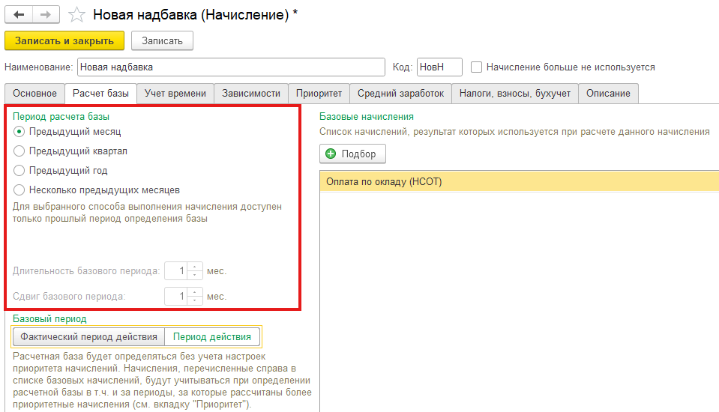Click the back arrow navigation icon

coord(19,15)
